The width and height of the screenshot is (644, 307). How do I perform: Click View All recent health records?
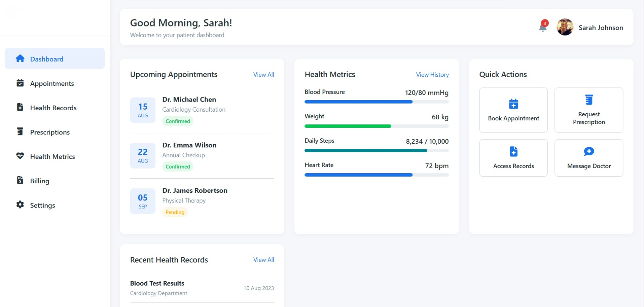pos(263,259)
